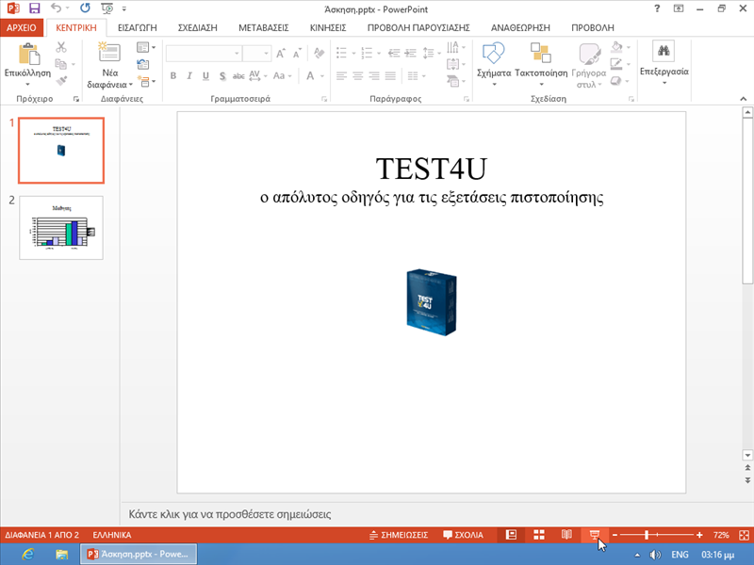Viewport: 754px width, 565px height.
Task: Open Ribbon Display Options
Action: coord(678,8)
